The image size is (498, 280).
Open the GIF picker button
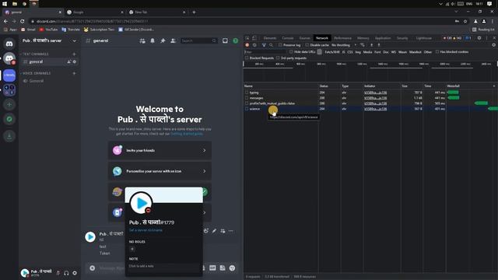click(212, 268)
